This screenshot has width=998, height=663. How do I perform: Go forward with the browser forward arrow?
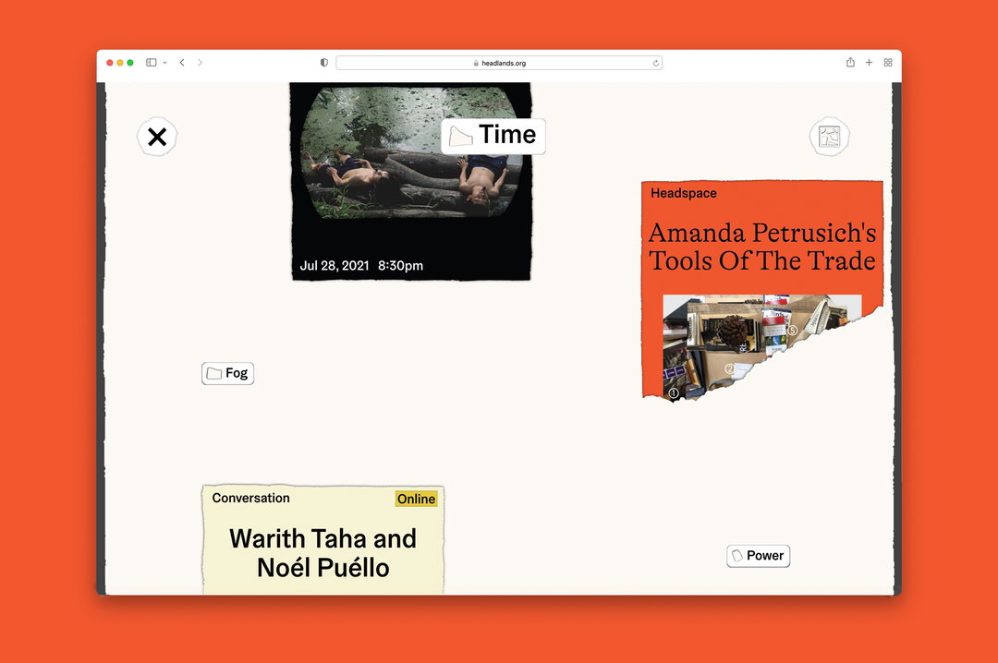[200, 63]
